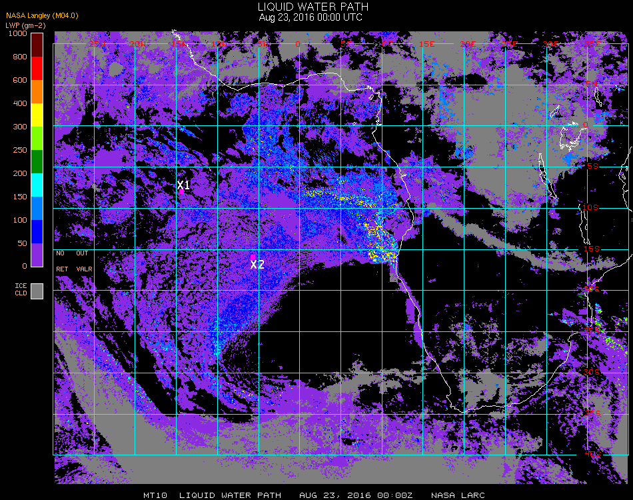This screenshot has width=633, height=500.
Task: Click the light blue 100-150 legend swatch
Action: [37, 209]
